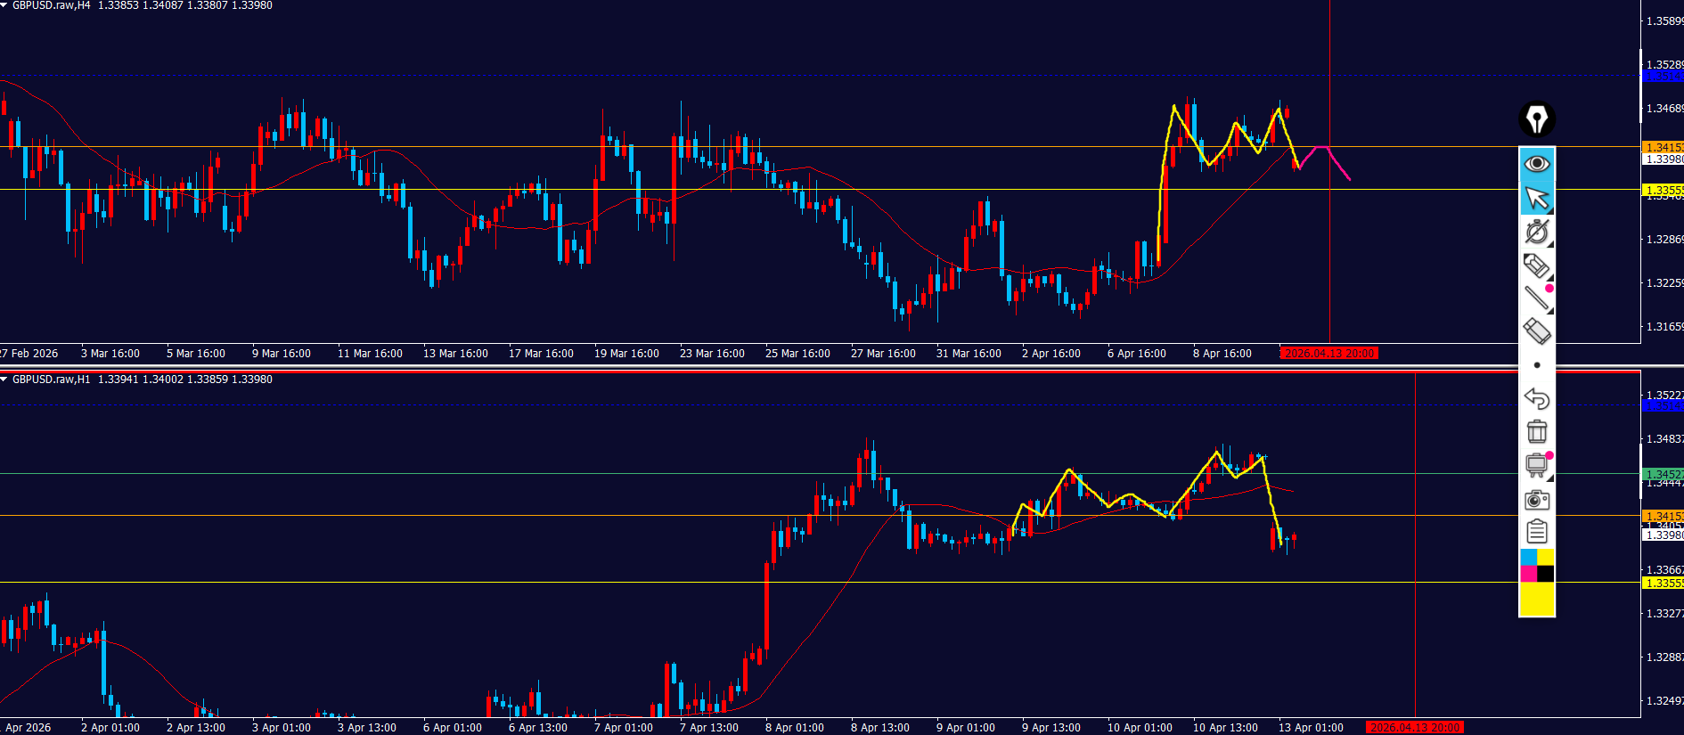The width and height of the screenshot is (1684, 735).
Task: Click the brush size dot
Action: coord(1536,365)
